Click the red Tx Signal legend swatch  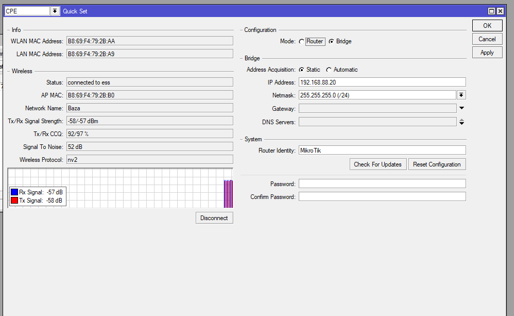(x=14, y=201)
